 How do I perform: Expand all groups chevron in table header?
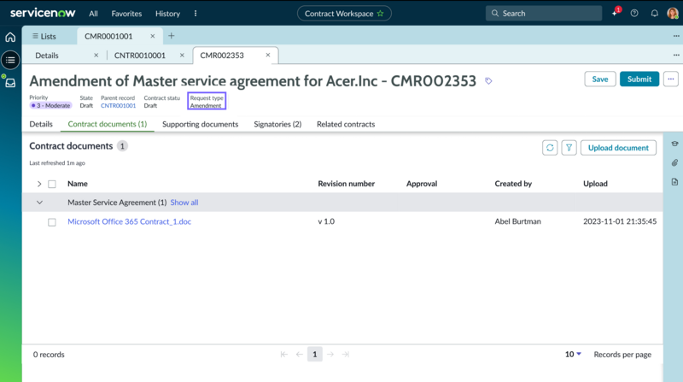pyautogui.click(x=39, y=184)
